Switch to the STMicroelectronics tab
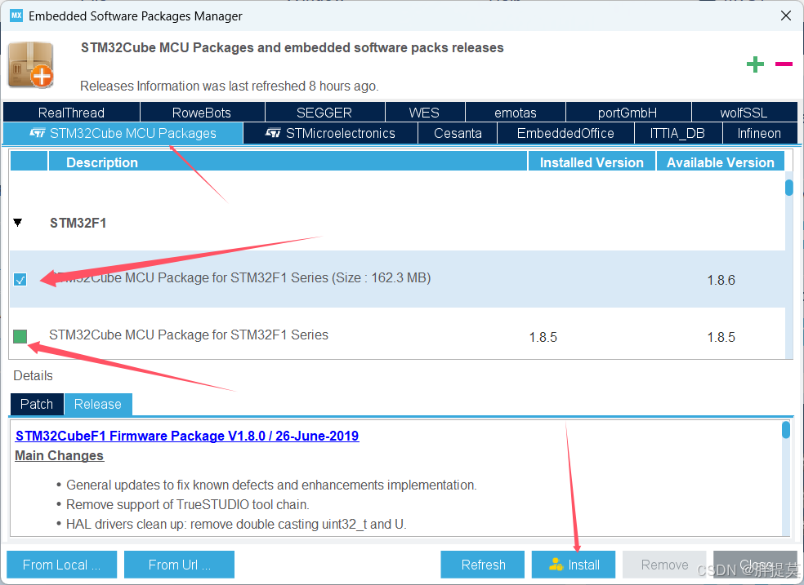This screenshot has height=585, width=804. pyautogui.click(x=330, y=133)
